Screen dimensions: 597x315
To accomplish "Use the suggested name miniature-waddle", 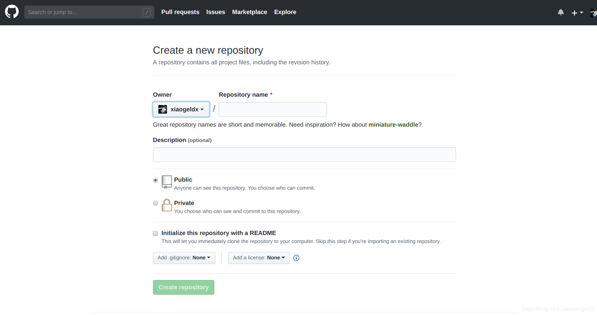I will tap(393, 125).
